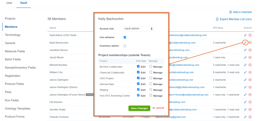The image size is (261, 121).
Task: Open Protocol Forms in sidebar
Action: (15, 116)
